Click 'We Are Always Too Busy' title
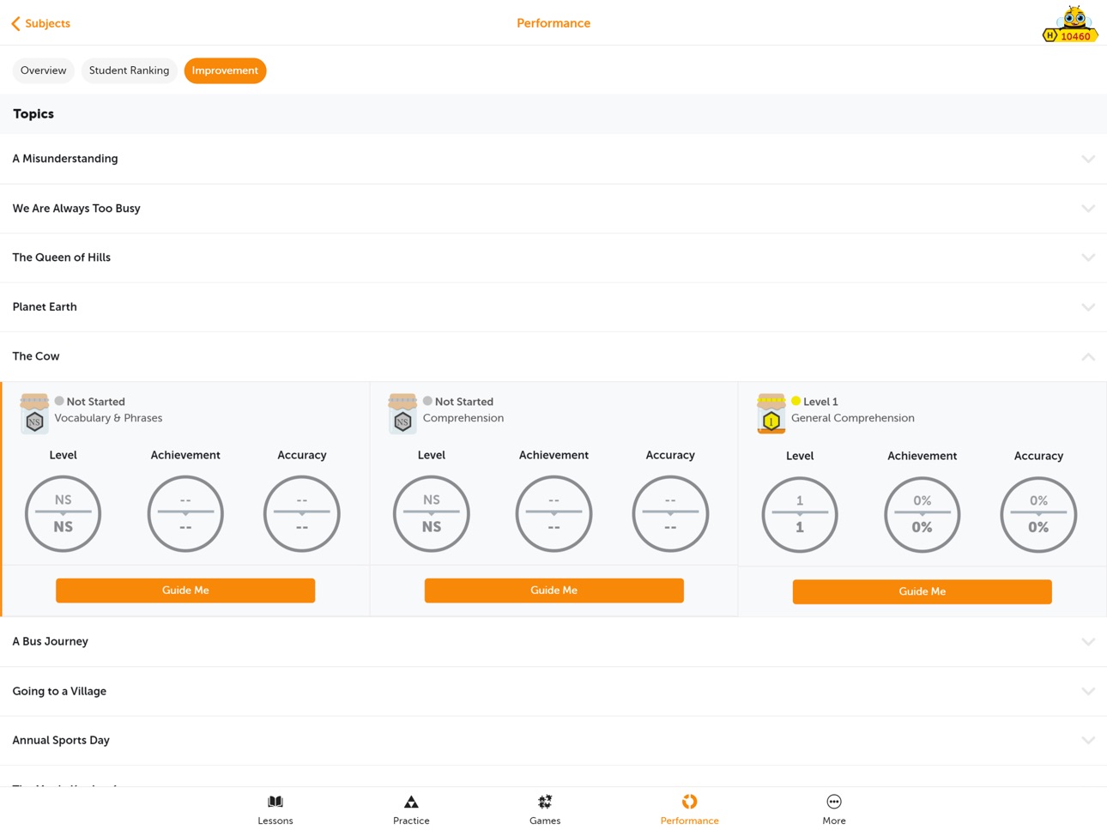The width and height of the screenshot is (1107, 830). (76, 209)
